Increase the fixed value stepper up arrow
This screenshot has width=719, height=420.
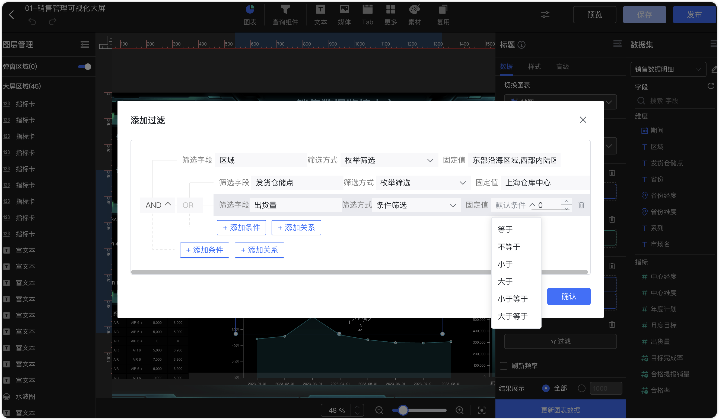tap(566, 201)
